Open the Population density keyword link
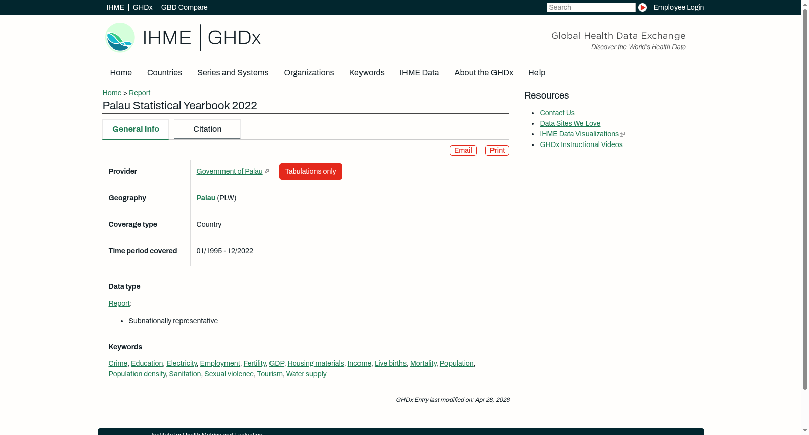The height and width of the screenshot is (435, 809). (137, 374)
